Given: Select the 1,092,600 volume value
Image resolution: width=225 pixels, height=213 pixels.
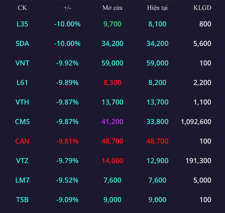Looking at the screenshot, I should coord(196,121).
